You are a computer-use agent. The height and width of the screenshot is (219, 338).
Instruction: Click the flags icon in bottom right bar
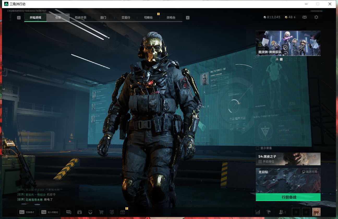pos(269,212)
